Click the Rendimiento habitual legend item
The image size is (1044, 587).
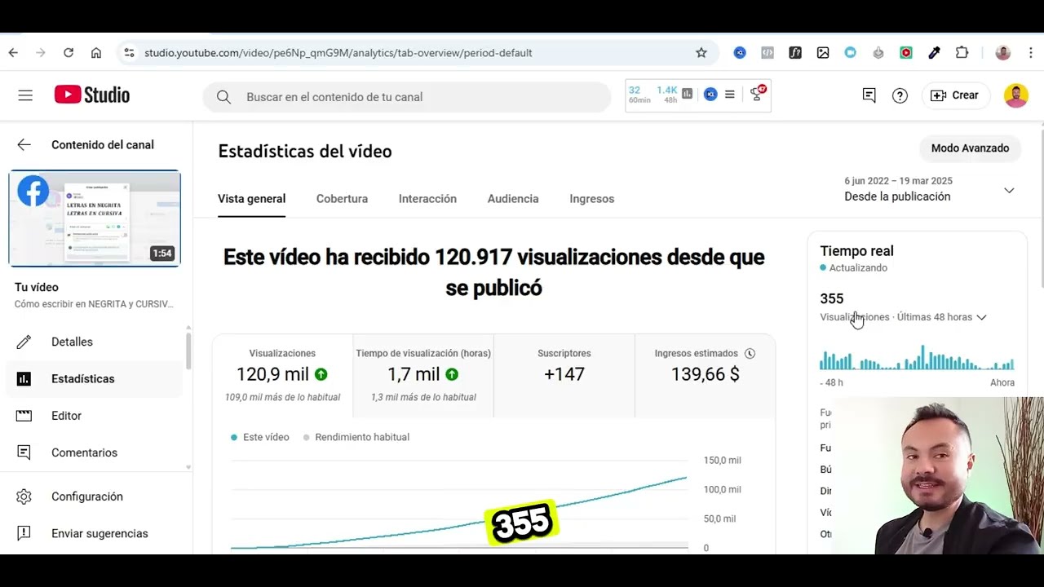point(356,437)
